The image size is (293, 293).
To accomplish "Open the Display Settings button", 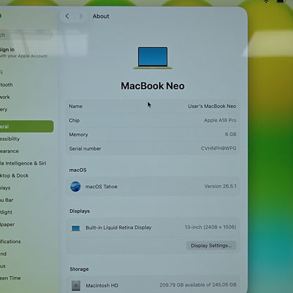I will click(x=211, y=246).
